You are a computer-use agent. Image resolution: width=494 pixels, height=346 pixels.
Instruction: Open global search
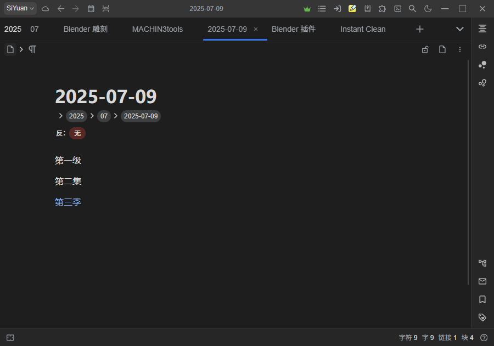click(412, 9)
